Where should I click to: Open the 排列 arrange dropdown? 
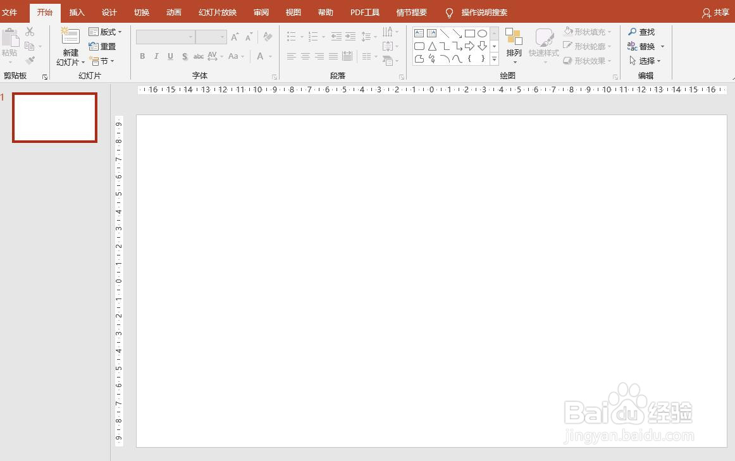514,47
